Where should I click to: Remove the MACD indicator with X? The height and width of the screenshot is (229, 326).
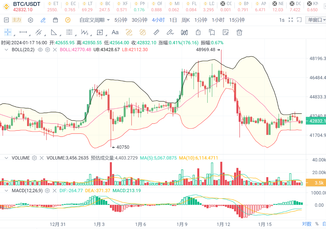55,191
